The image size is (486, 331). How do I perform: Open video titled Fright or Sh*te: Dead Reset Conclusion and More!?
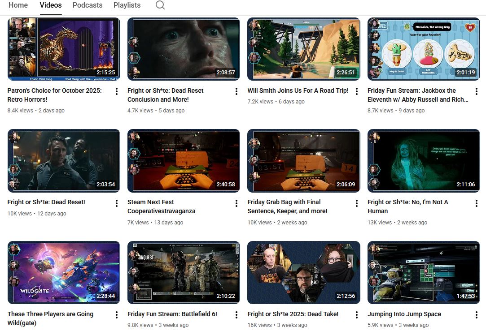(x=165, y=95)
